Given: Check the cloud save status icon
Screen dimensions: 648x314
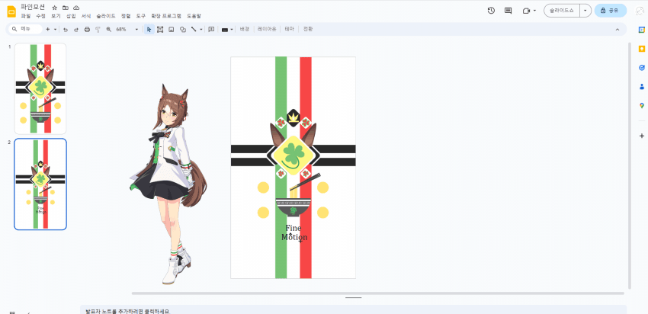Looking at the screenshot, I should coord(76,8).
